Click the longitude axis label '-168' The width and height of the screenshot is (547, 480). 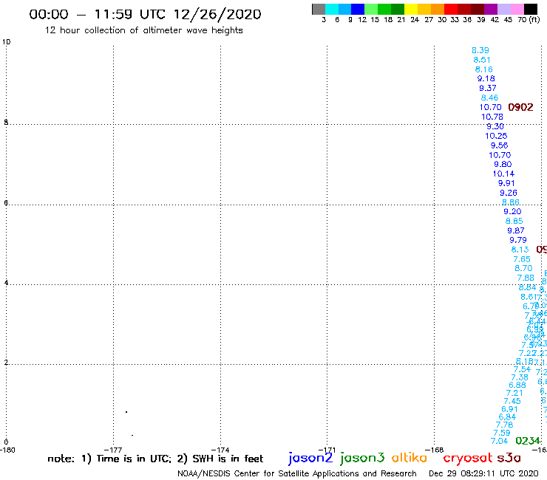435,450
